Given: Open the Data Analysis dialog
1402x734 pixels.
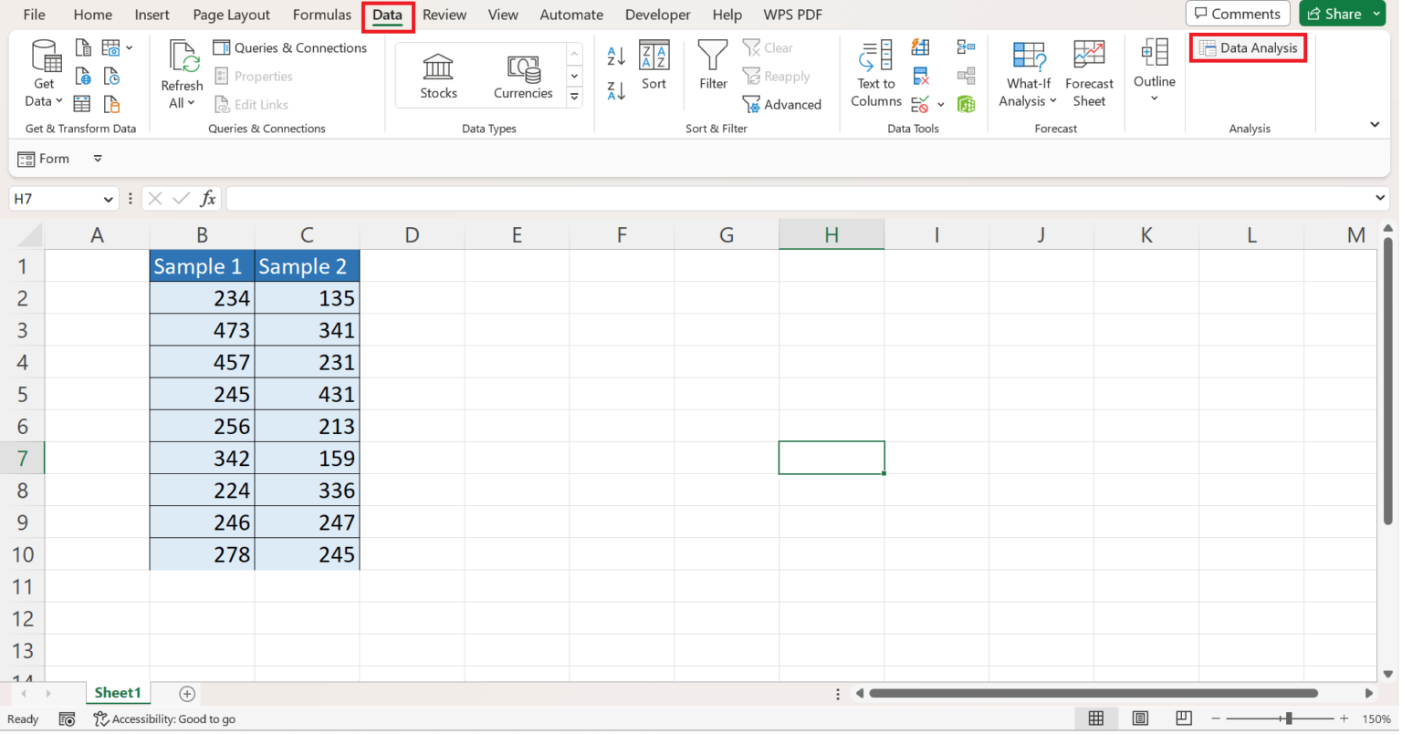Looking at the screenshot, I should pos(1248,47).
